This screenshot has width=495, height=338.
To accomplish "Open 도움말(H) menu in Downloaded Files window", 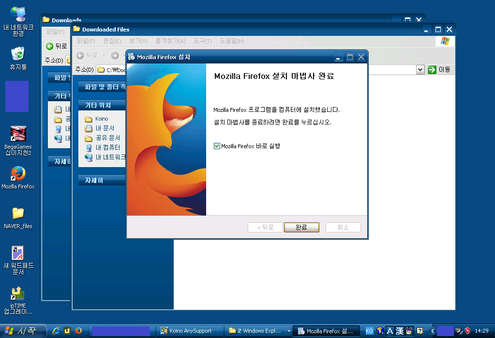I will coord(232,41).
